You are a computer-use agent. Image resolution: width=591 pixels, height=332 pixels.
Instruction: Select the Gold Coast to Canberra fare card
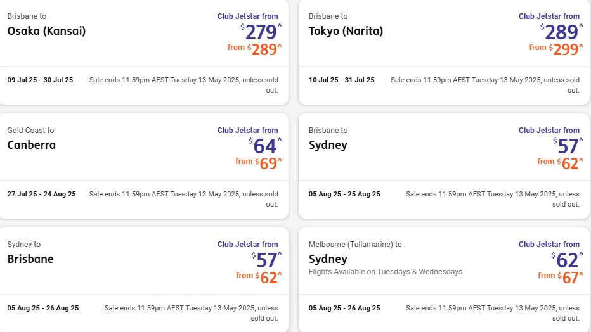pyautogui.click(x=144, y=166)
